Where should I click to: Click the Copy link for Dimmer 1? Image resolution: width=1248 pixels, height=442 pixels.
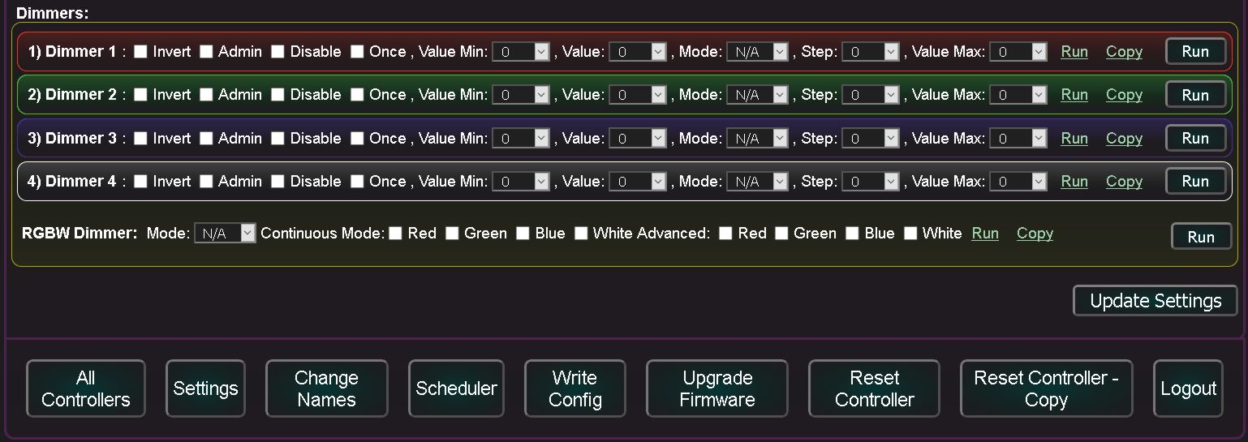pos(1124,52)
